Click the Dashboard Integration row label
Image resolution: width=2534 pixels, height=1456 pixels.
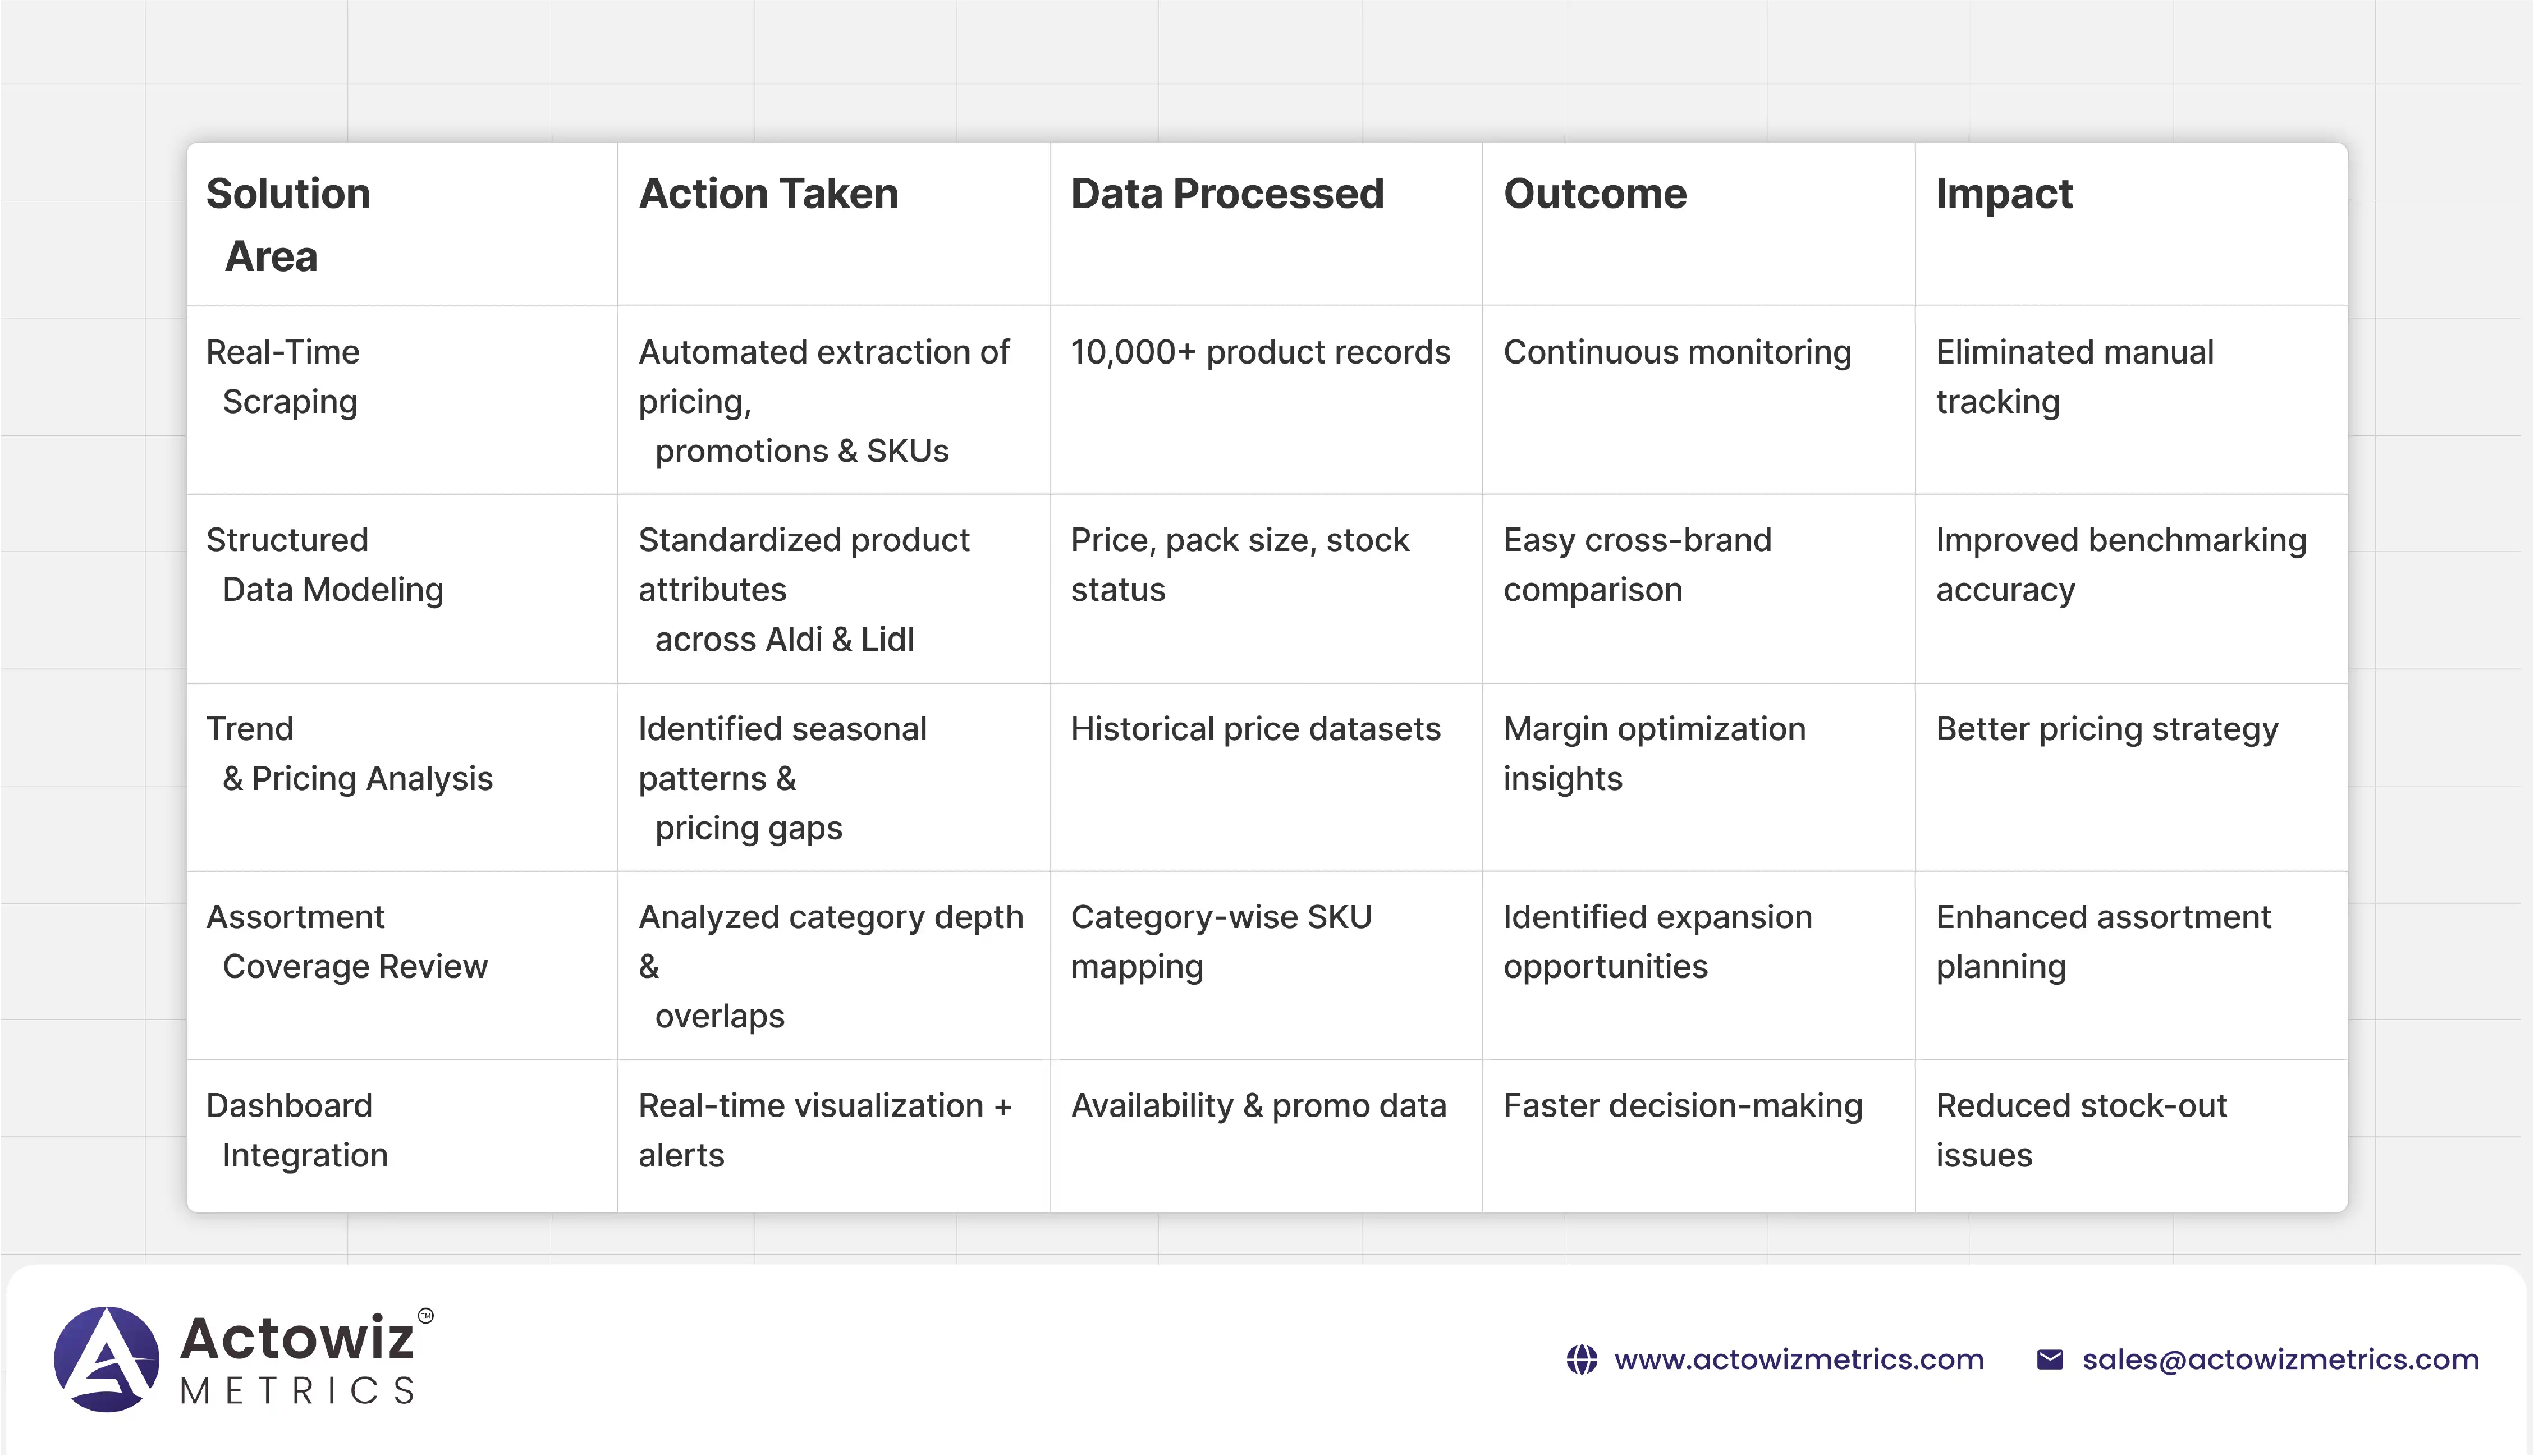[x=296, y=1130]
